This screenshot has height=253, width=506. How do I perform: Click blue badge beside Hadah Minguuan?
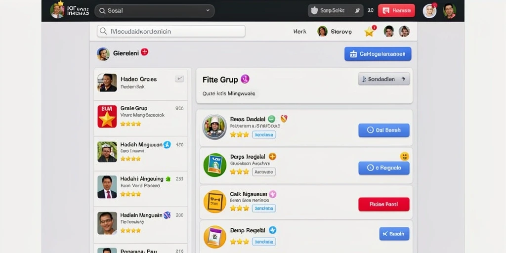tap(167, 145)
